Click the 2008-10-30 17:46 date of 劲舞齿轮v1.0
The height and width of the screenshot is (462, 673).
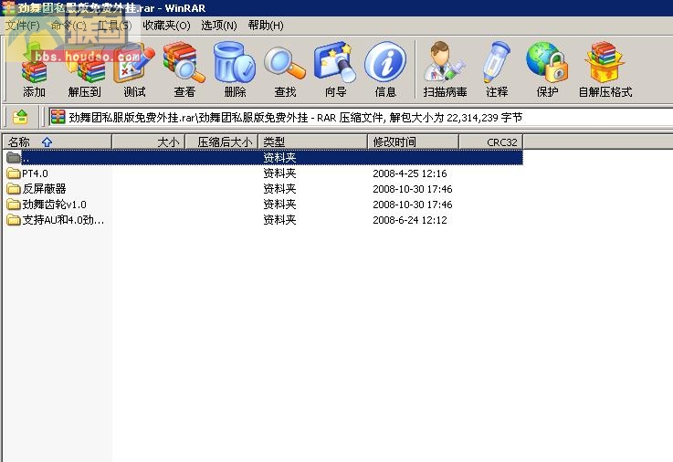(413, 205)
